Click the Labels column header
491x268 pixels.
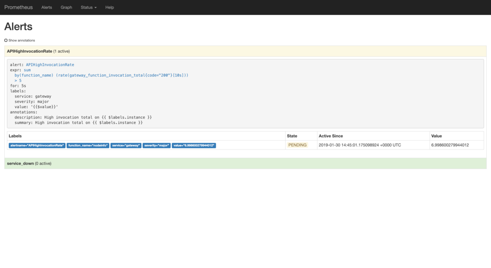coord(15,136)
